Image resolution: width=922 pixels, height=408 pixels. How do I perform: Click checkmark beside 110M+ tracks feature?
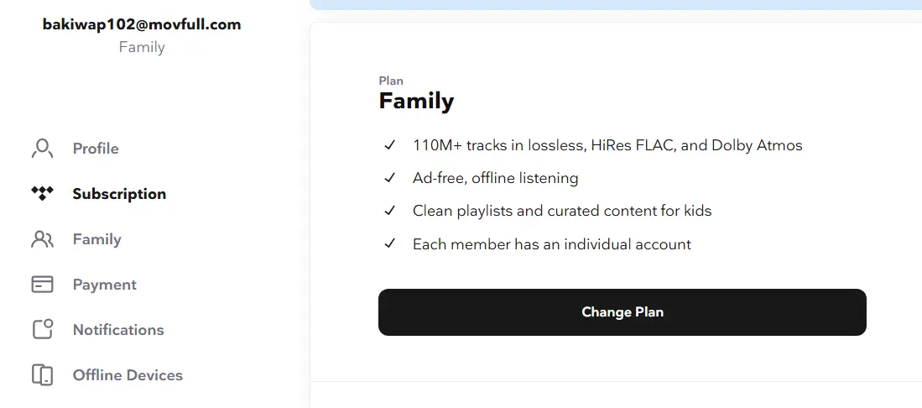389,145
